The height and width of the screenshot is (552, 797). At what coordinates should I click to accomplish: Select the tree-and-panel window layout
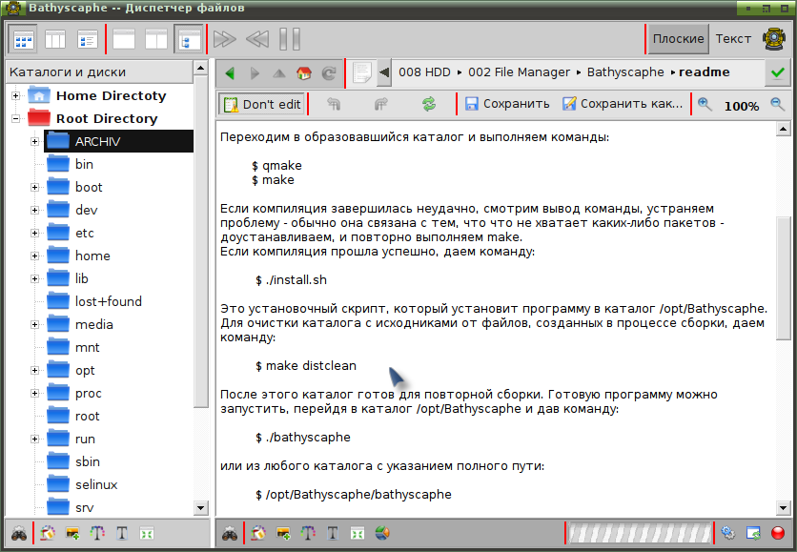(x=189, y=39)
